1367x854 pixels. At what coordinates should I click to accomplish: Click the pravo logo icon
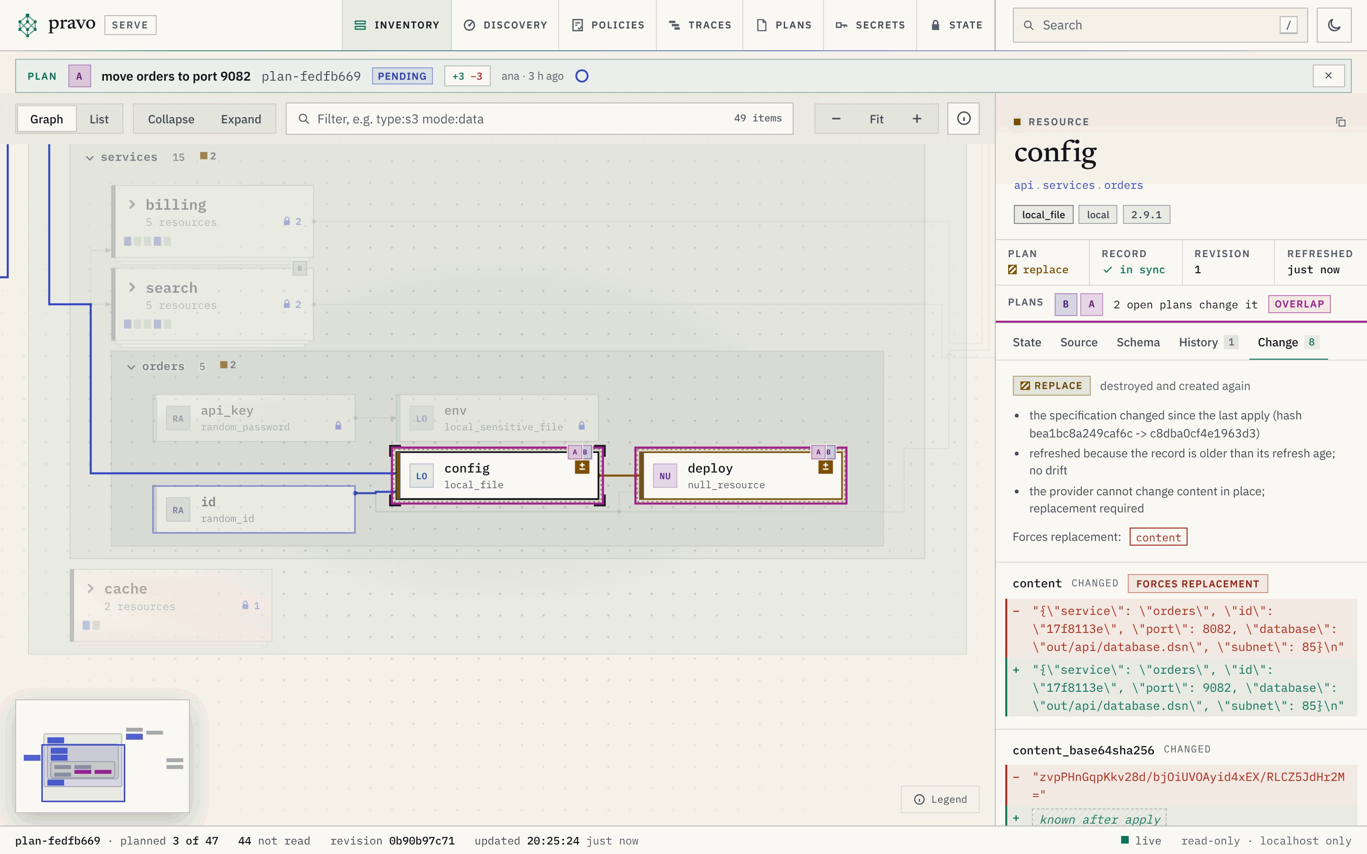coord(27,25)
